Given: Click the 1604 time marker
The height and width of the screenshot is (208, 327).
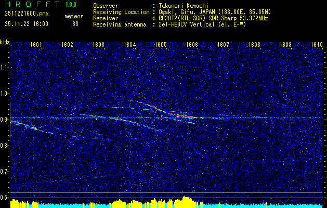Looking at the screenshot, I should tap(129, 45).
